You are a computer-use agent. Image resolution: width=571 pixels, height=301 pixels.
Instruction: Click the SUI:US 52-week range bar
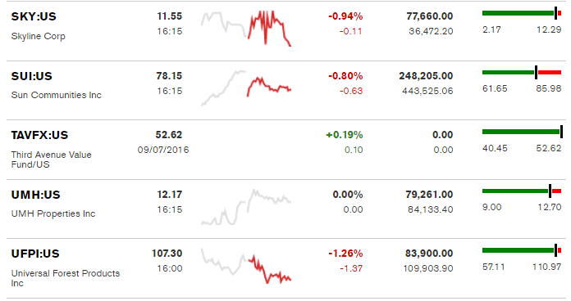tap(522, 73)
